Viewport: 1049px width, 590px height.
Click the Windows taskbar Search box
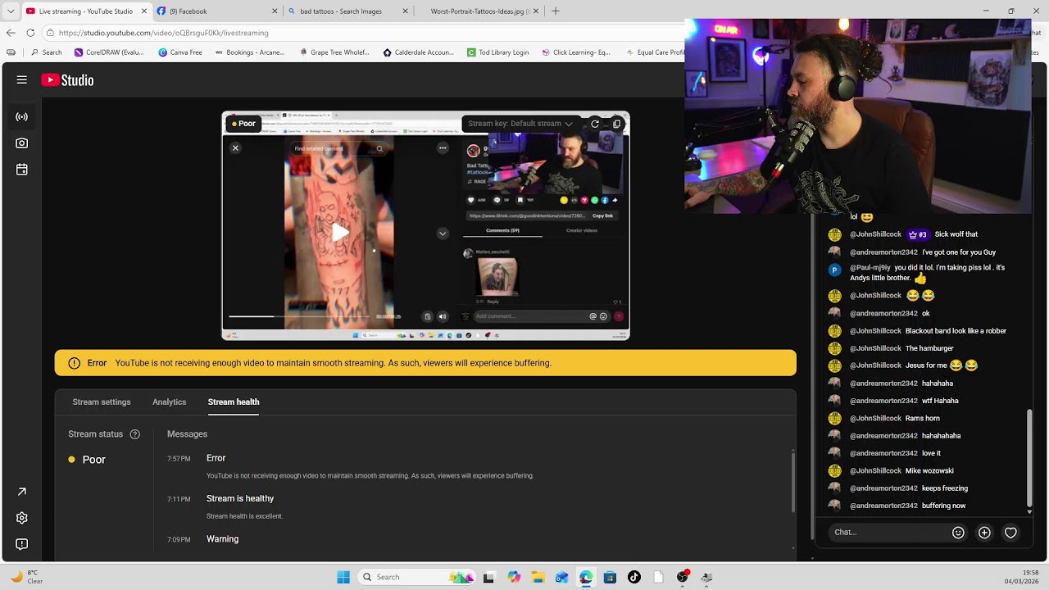click(416, 577)
